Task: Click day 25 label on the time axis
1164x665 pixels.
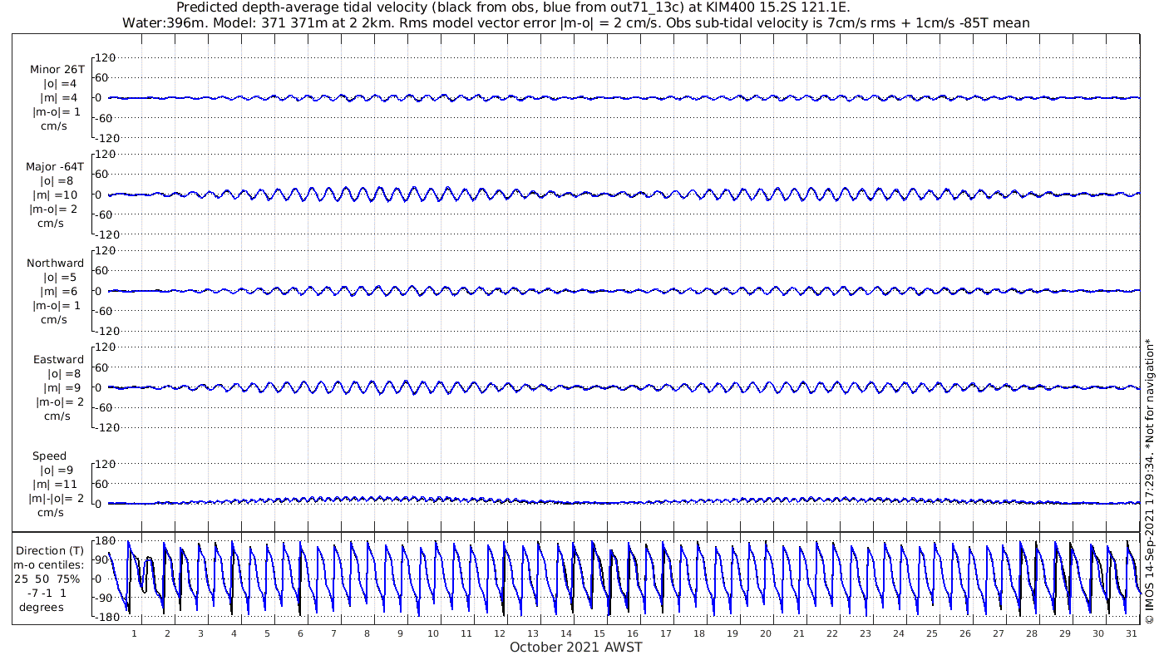Action: pyautogui.click(x=932, y=633)
